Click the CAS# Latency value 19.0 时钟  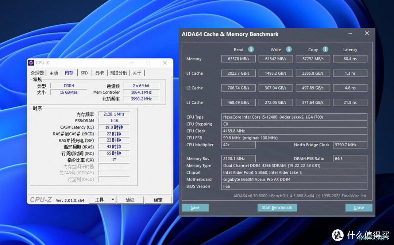(114, 127)
